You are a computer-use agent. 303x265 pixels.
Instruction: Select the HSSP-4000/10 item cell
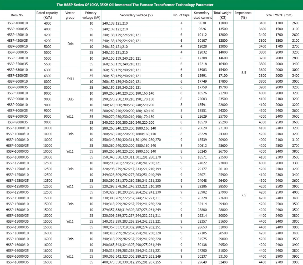tap(17, 23)
